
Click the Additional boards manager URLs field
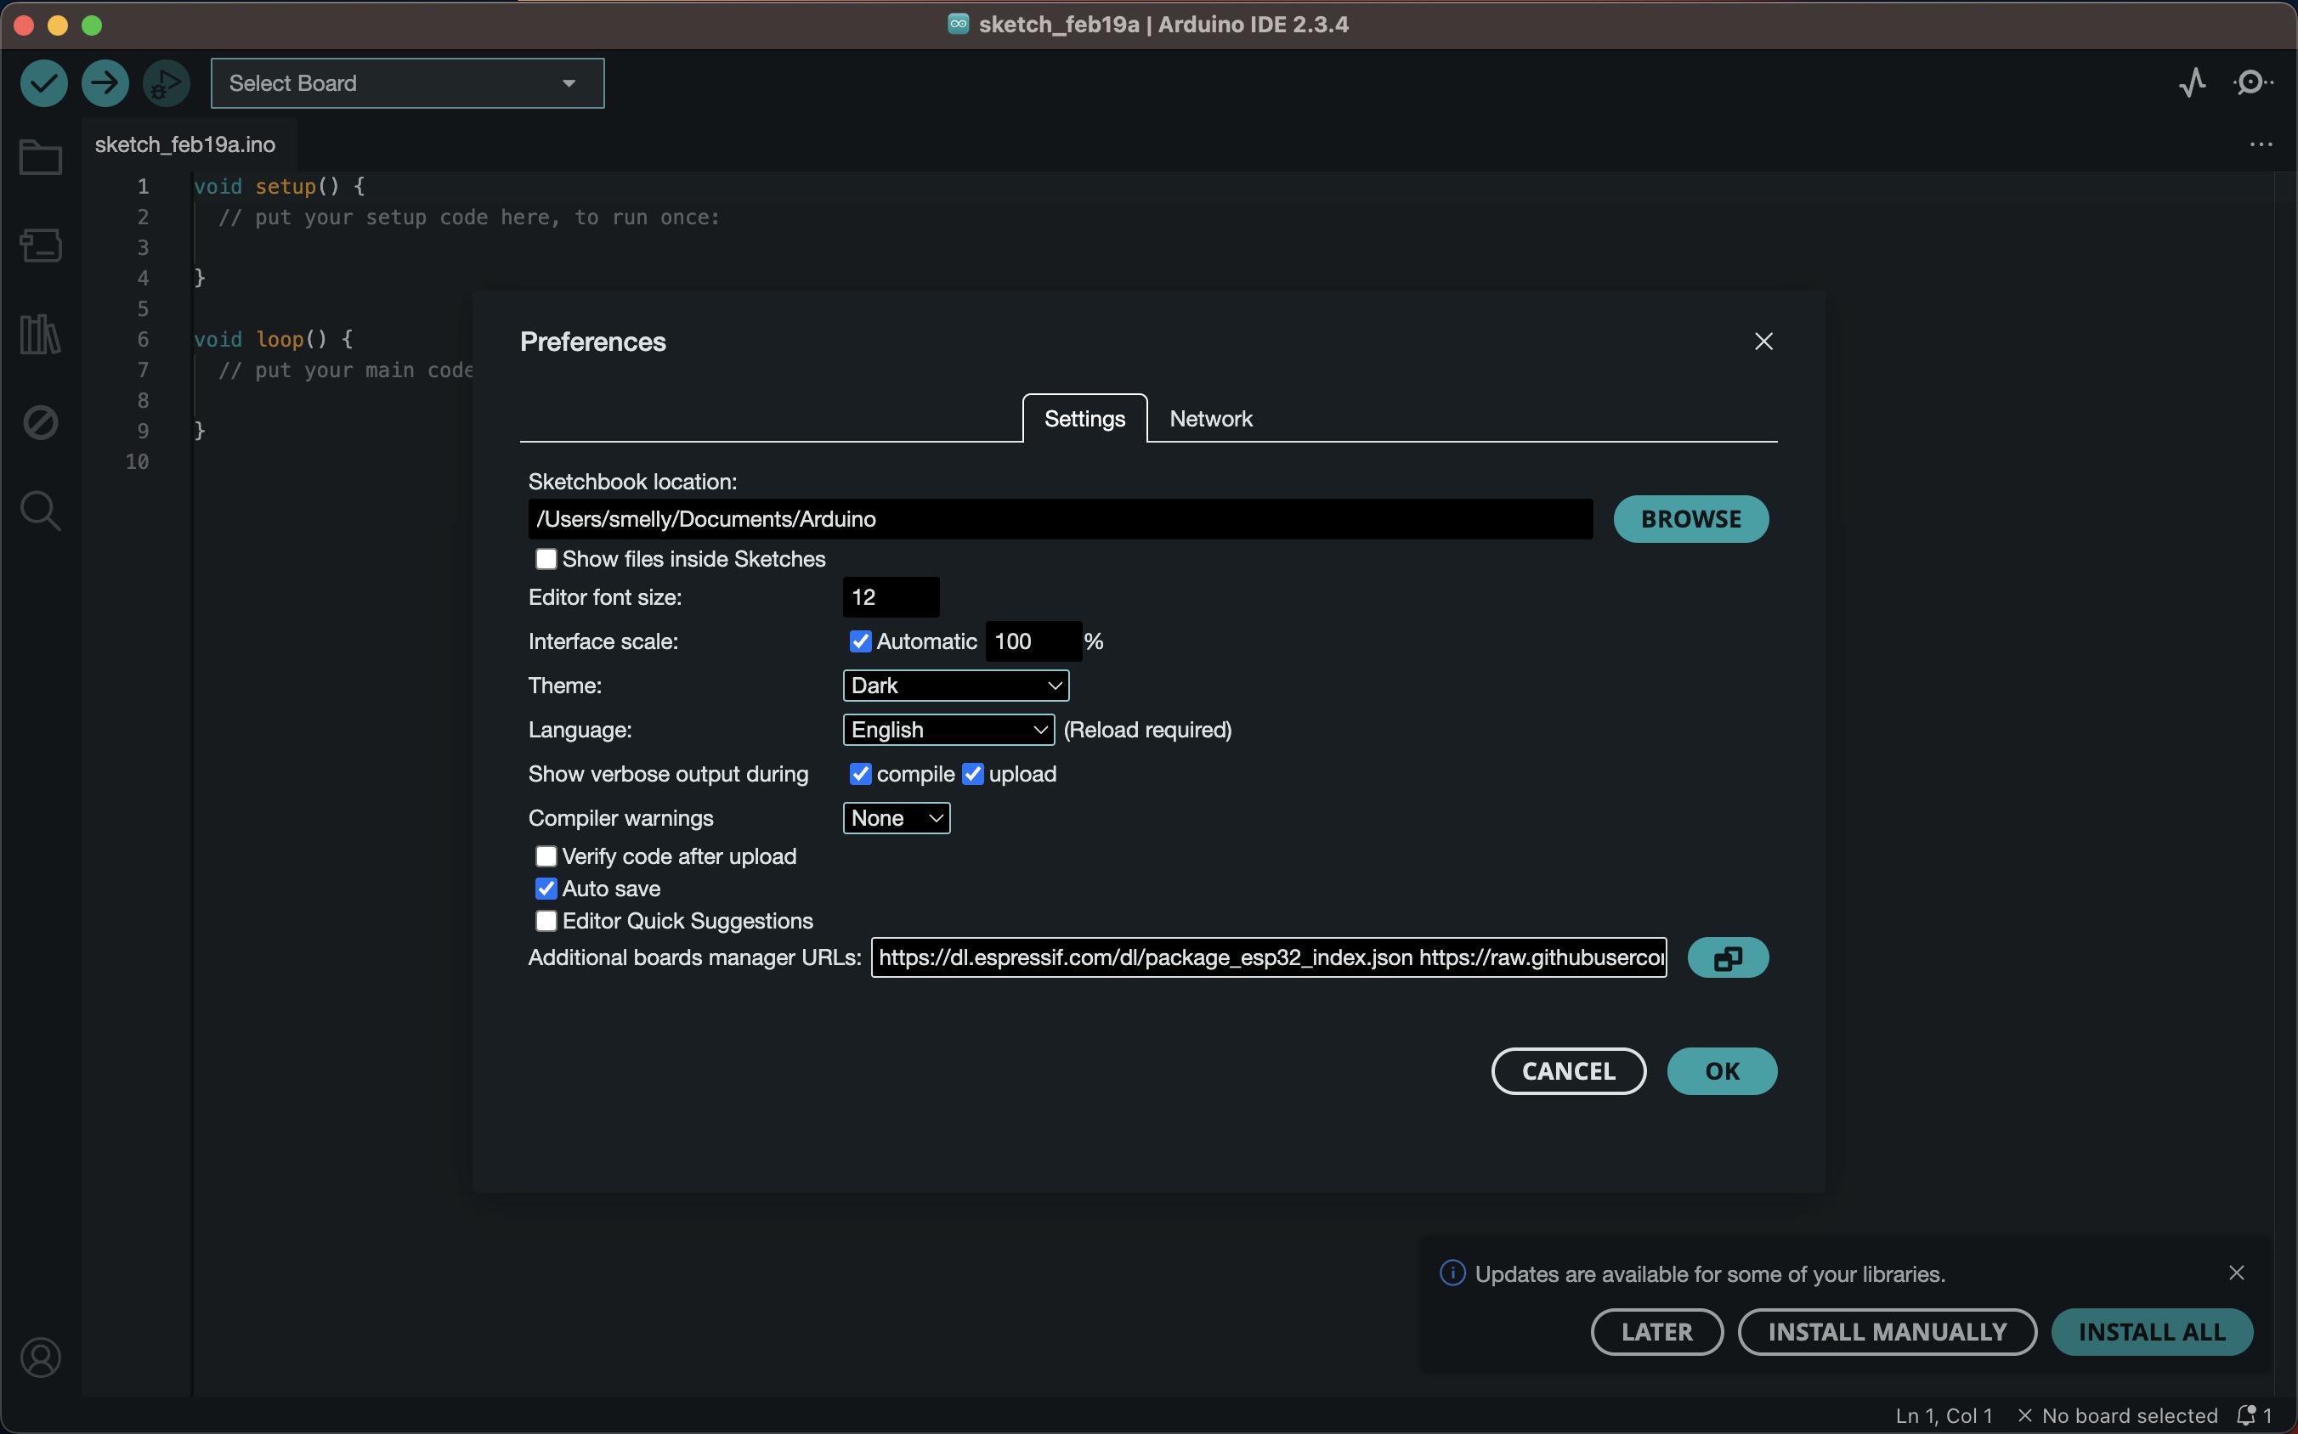pos(1269,958)
